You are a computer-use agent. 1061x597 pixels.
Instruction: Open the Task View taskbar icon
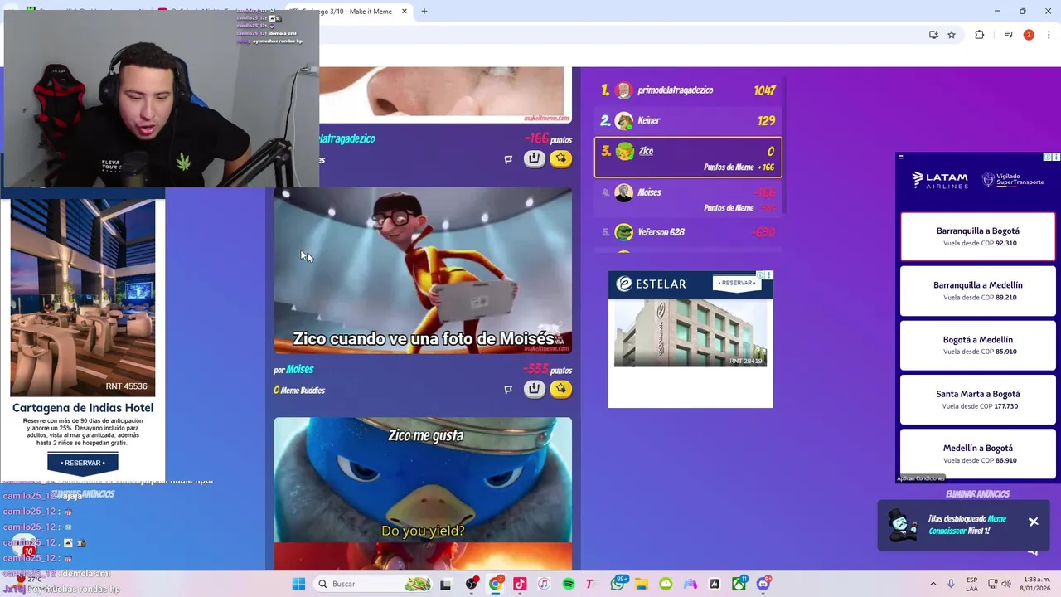point(446,584)
